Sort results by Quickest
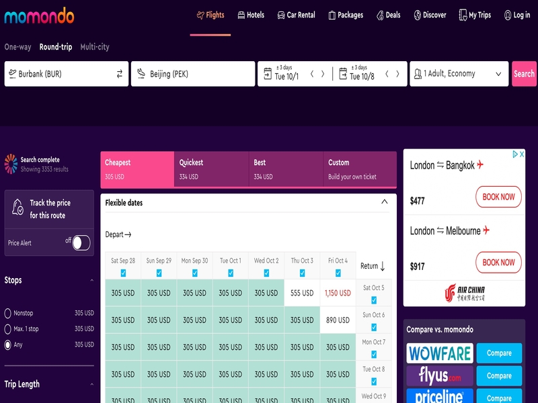 coord(211,169)
